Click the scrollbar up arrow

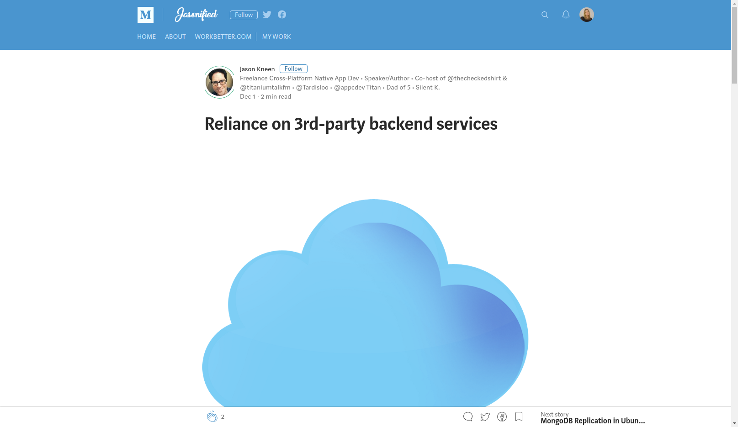point(734,3)
